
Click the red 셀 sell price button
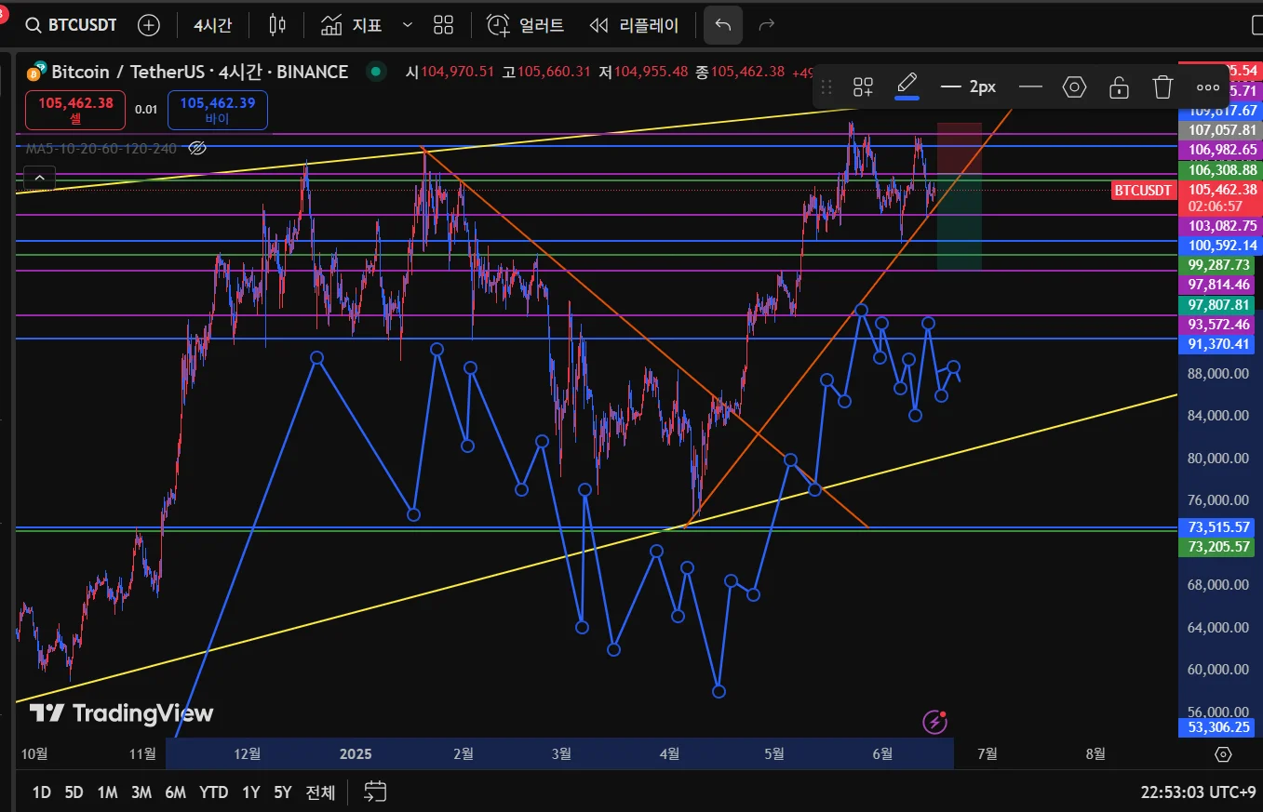[x=75, y=110]
